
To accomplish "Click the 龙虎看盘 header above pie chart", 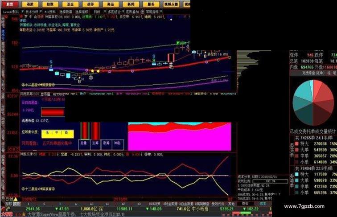I will coord(313,73).
